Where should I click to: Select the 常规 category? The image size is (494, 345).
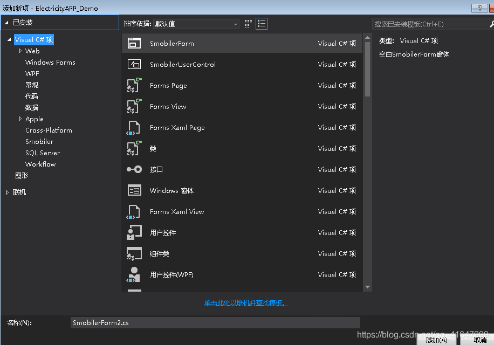pyautogui.click(x=32, y=85)
